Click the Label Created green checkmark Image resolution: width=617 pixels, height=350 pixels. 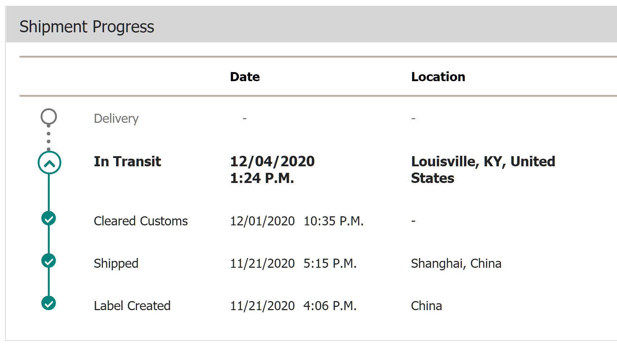pos(49,303)
